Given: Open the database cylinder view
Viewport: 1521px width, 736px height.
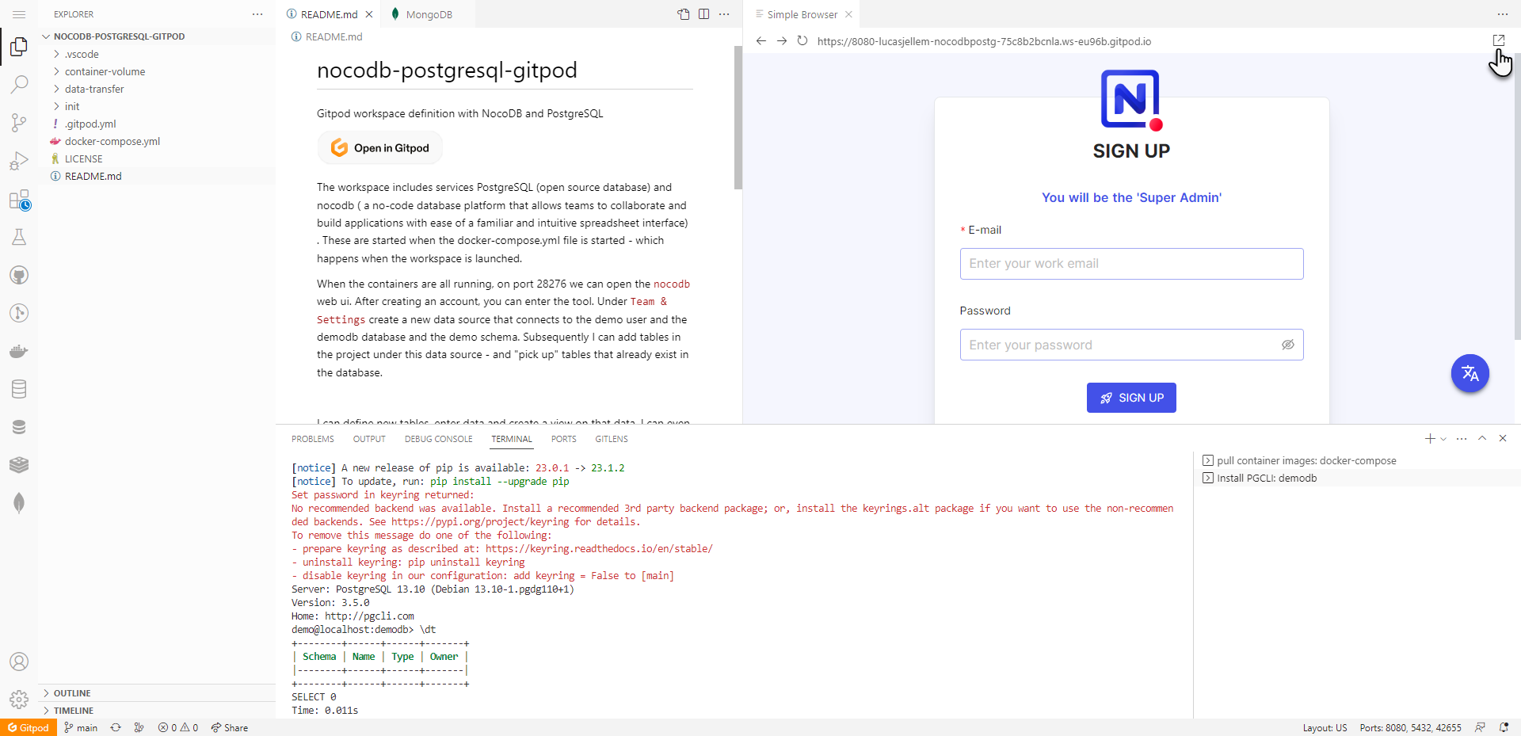Looking at the screenshot, I should point(19,389).
